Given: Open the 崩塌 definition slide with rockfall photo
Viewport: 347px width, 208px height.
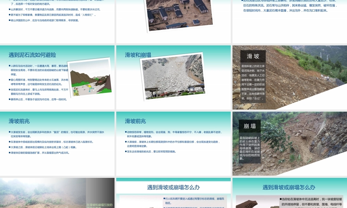Looking at the screenshot, I should (290, 144).
